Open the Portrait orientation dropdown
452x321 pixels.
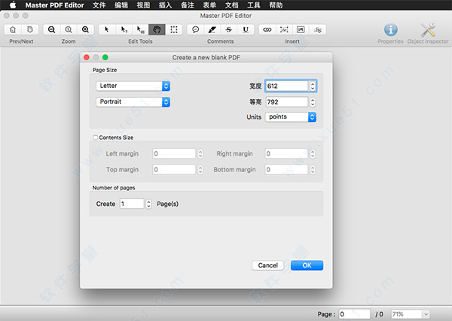(133, 101)
